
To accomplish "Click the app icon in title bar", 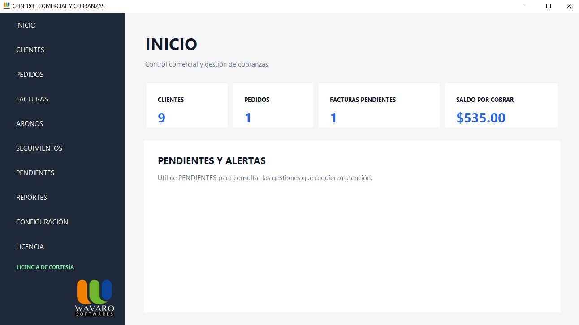I will coord(6,6).
